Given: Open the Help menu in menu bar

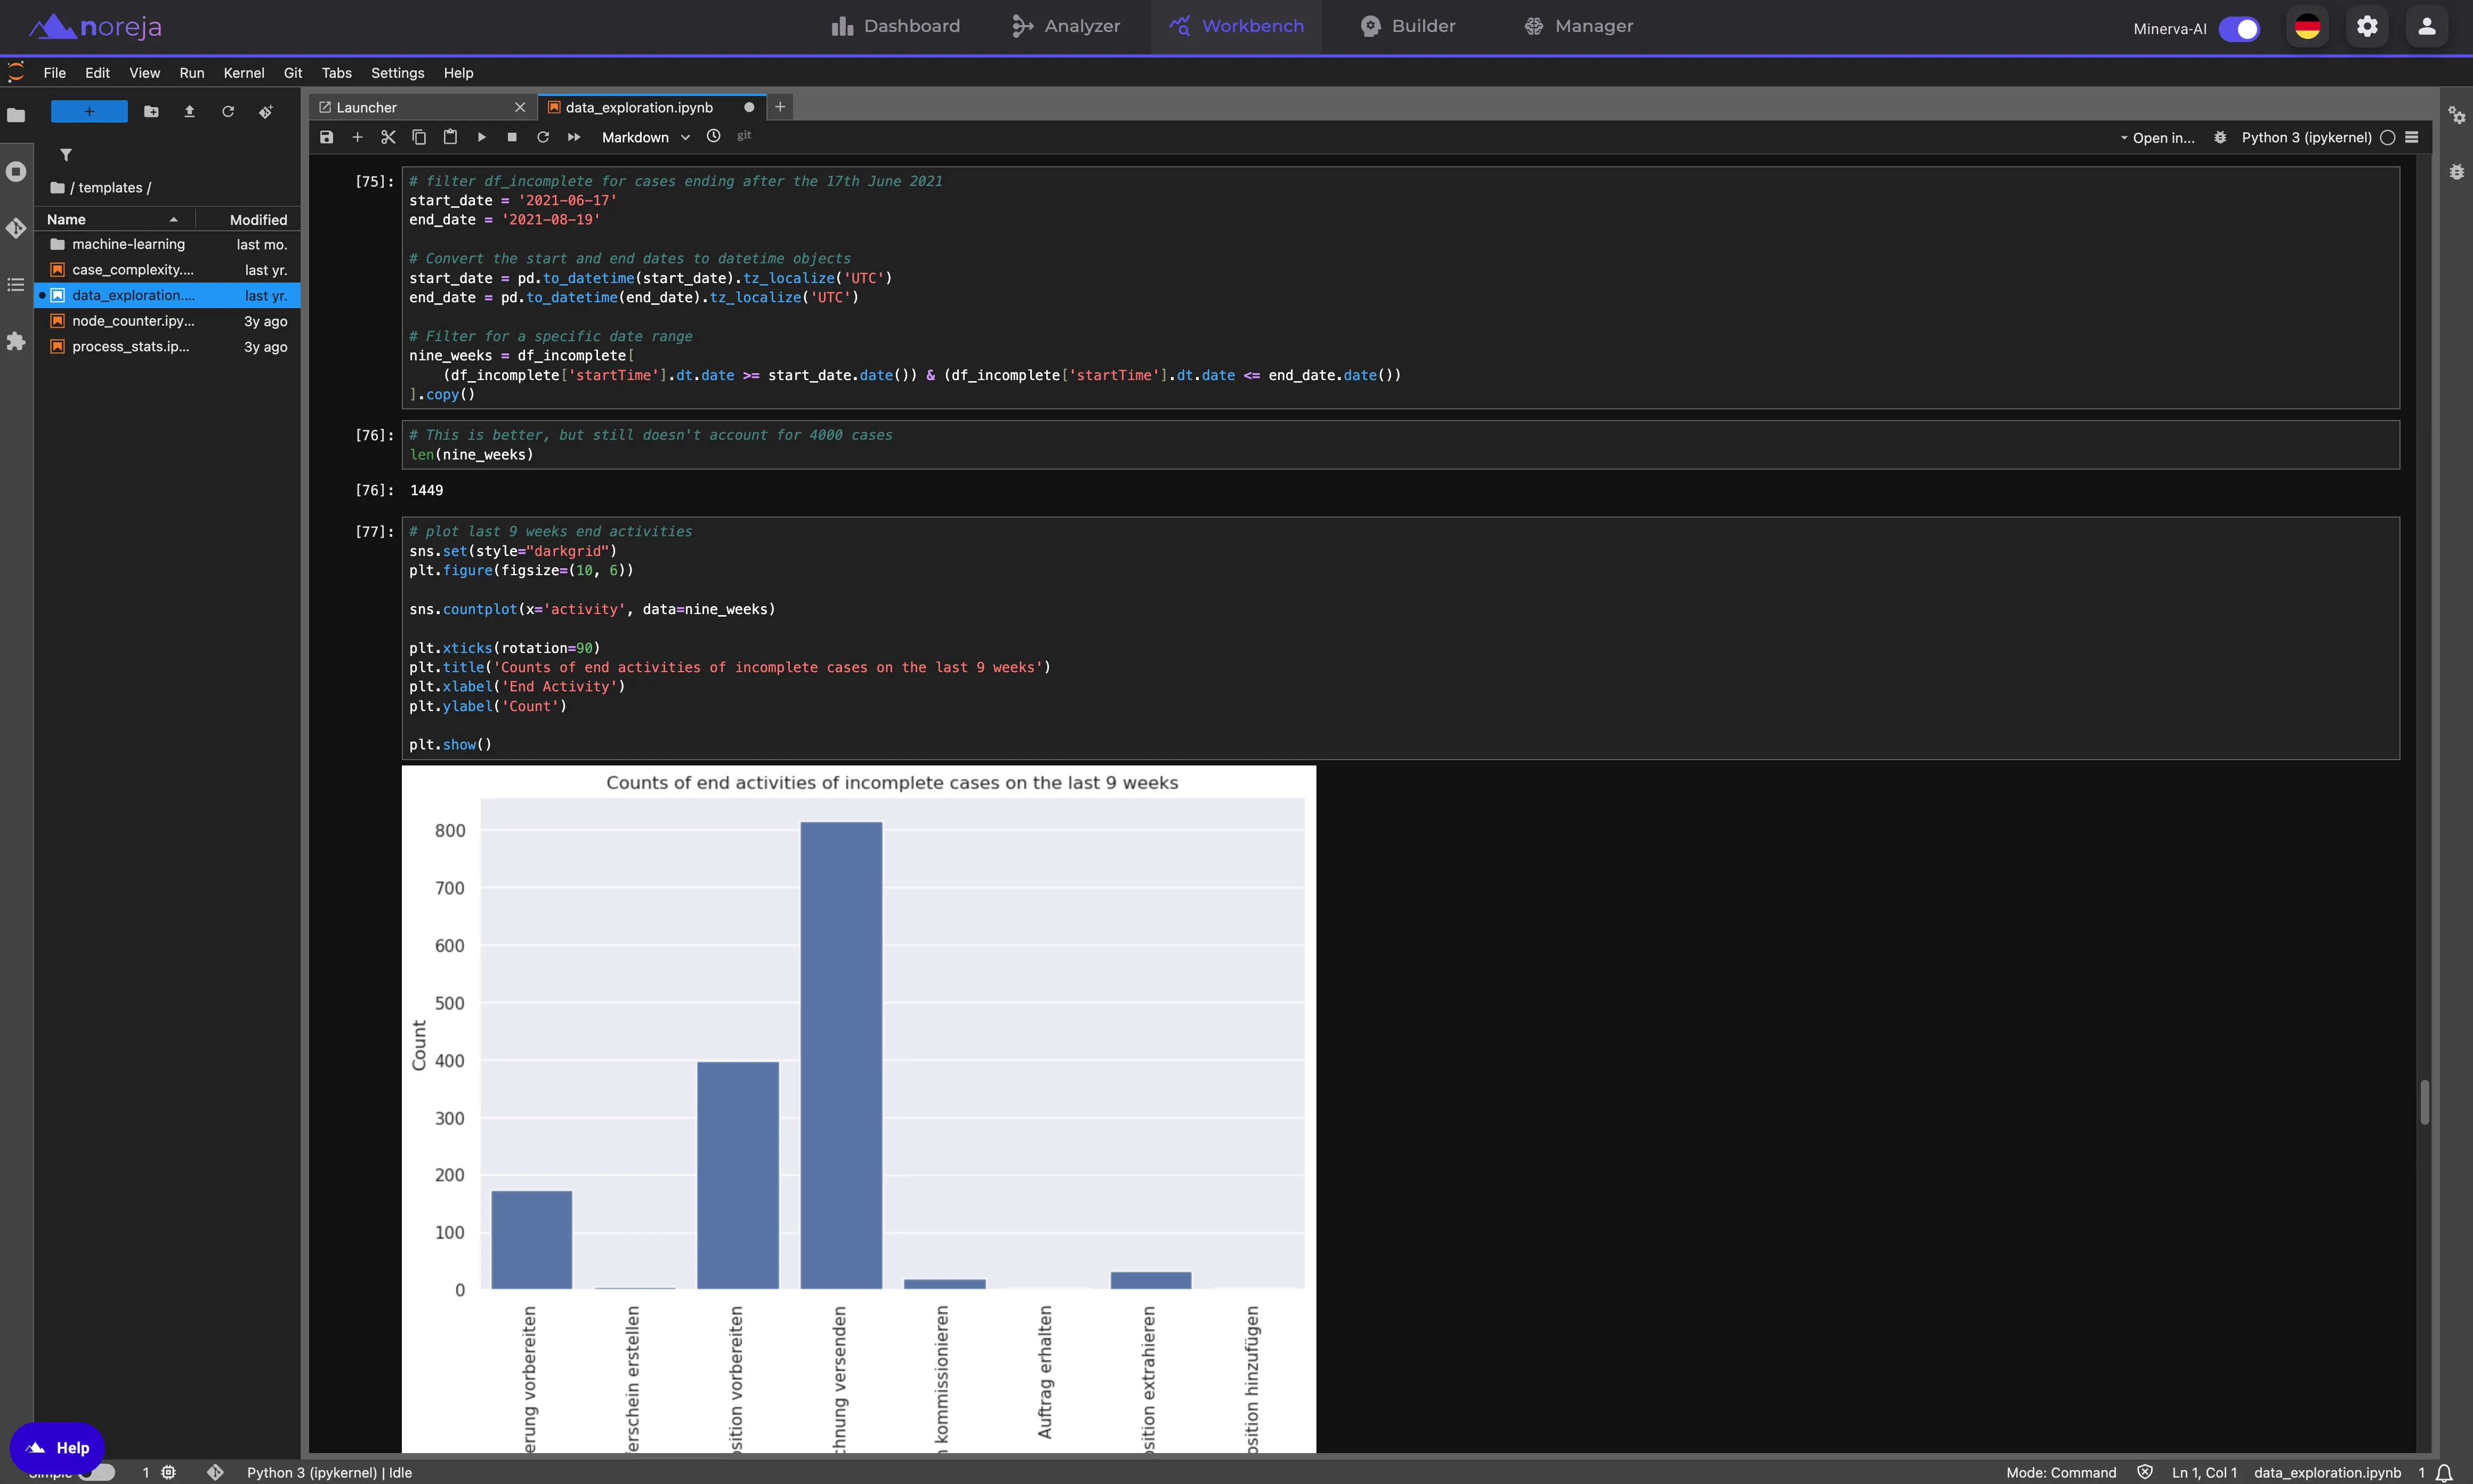Looking at the screenshot, I should pos(458,73).
